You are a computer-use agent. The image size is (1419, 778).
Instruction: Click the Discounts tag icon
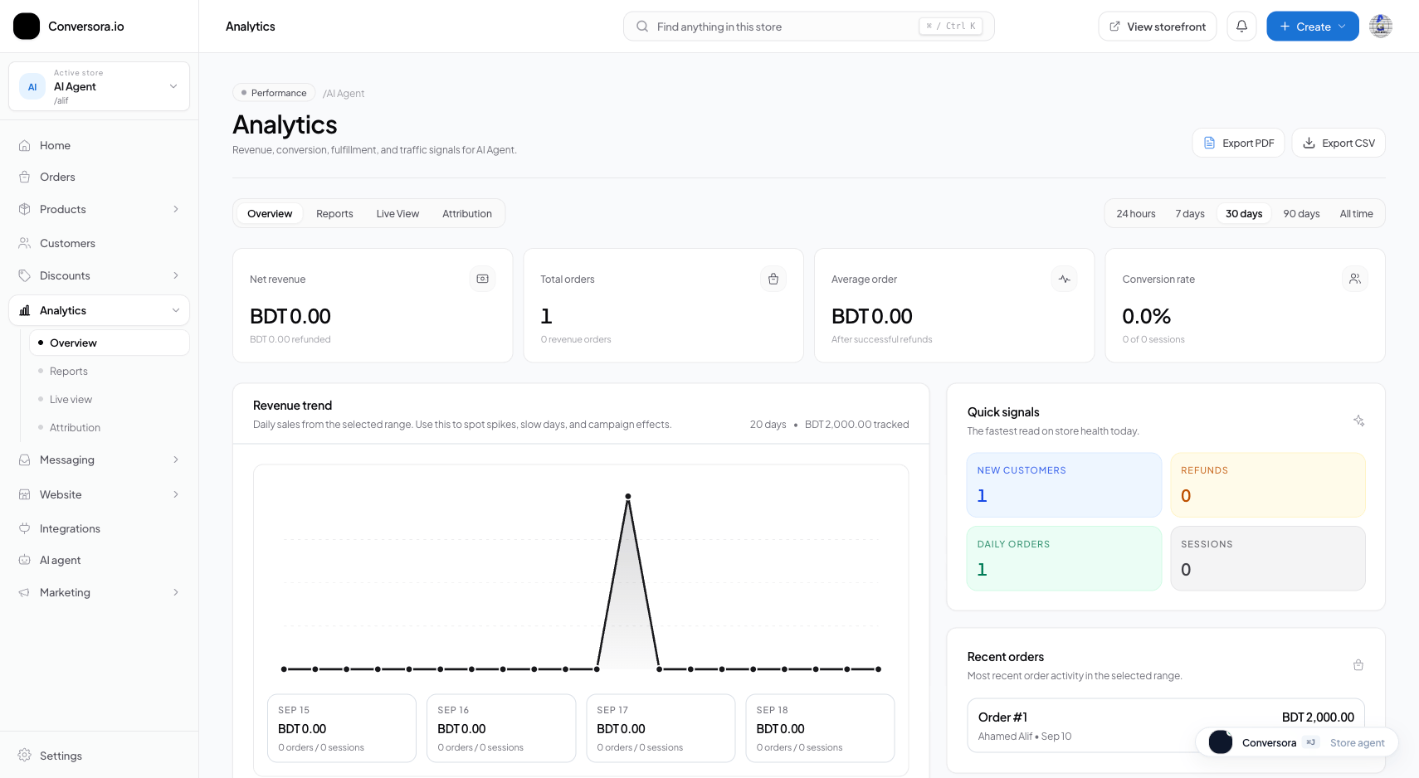point(25,275)
